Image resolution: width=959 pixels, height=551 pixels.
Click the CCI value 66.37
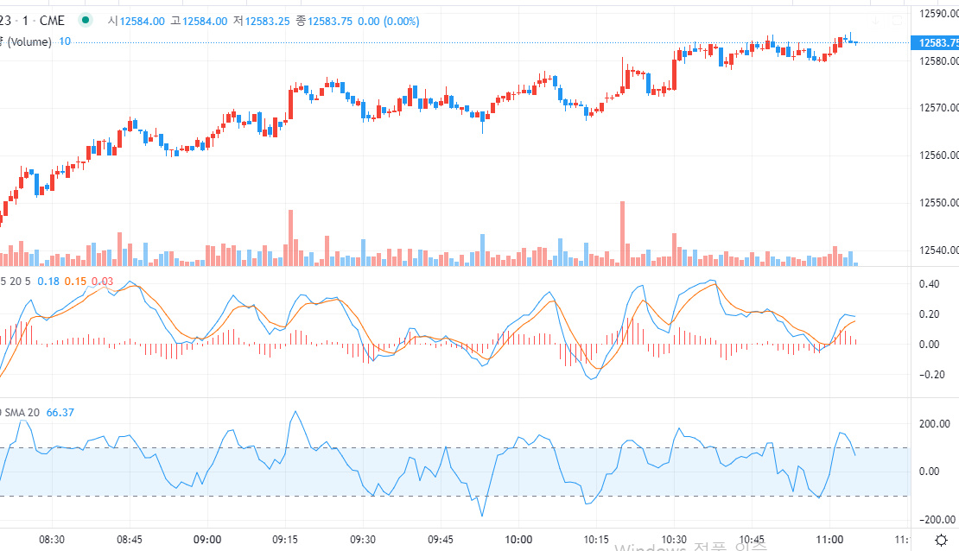pos(60,413)
